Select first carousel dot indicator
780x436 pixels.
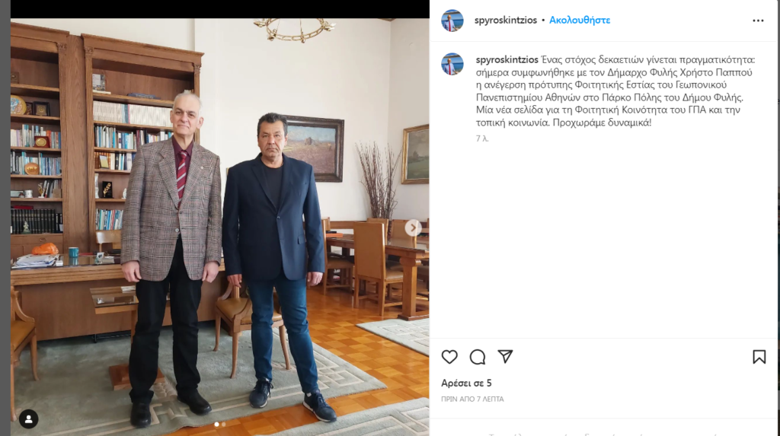pyautogui.click(x=216, y=425)
